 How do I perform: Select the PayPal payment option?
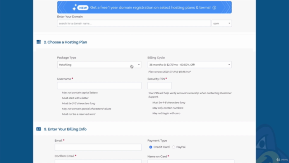click(173, 147)
